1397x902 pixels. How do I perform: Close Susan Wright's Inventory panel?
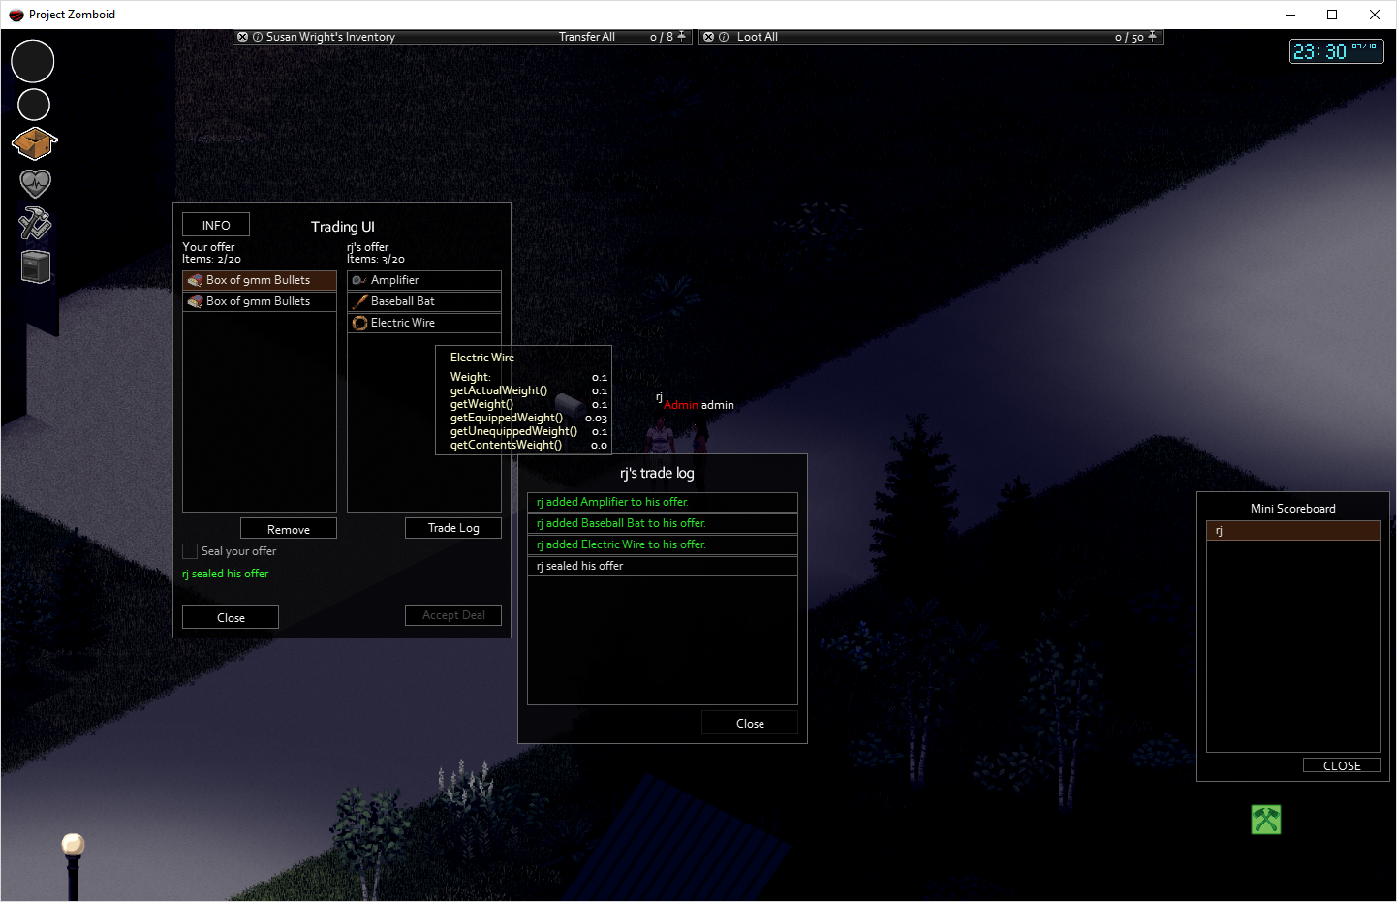pos(242,37)
